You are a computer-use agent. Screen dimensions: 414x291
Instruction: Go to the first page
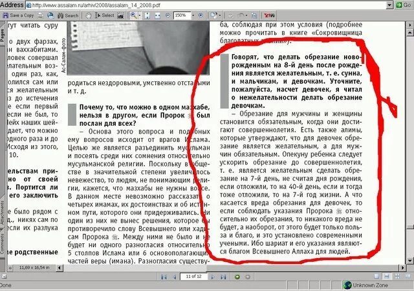click(164, 277)
